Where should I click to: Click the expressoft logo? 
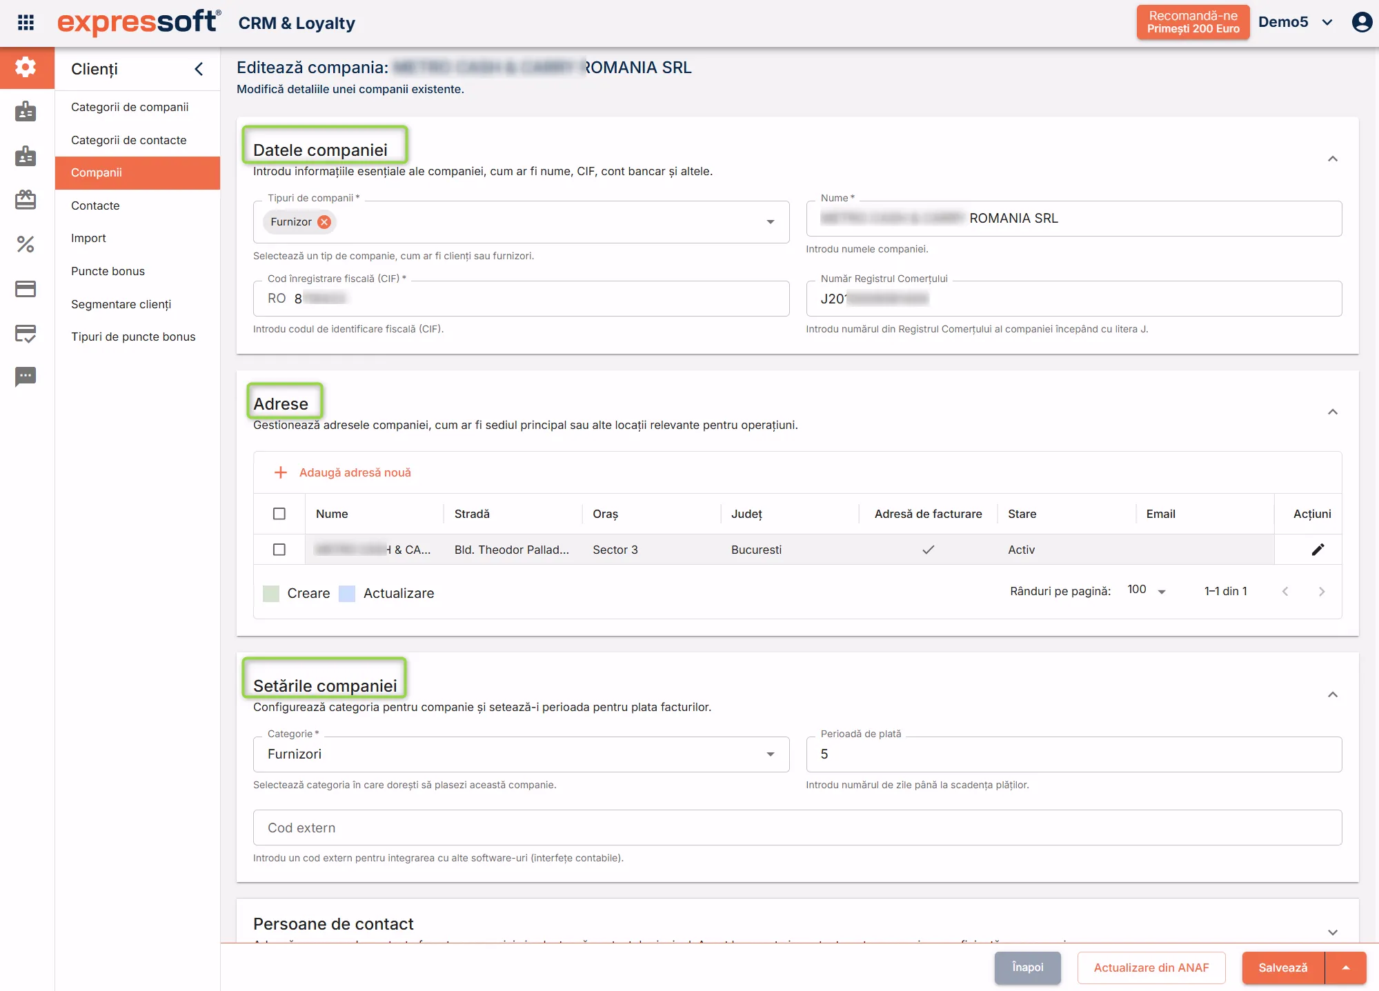tap(139, 22)
